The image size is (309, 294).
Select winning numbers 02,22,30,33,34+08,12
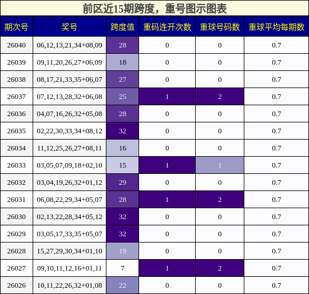click(x=70, y=131)
